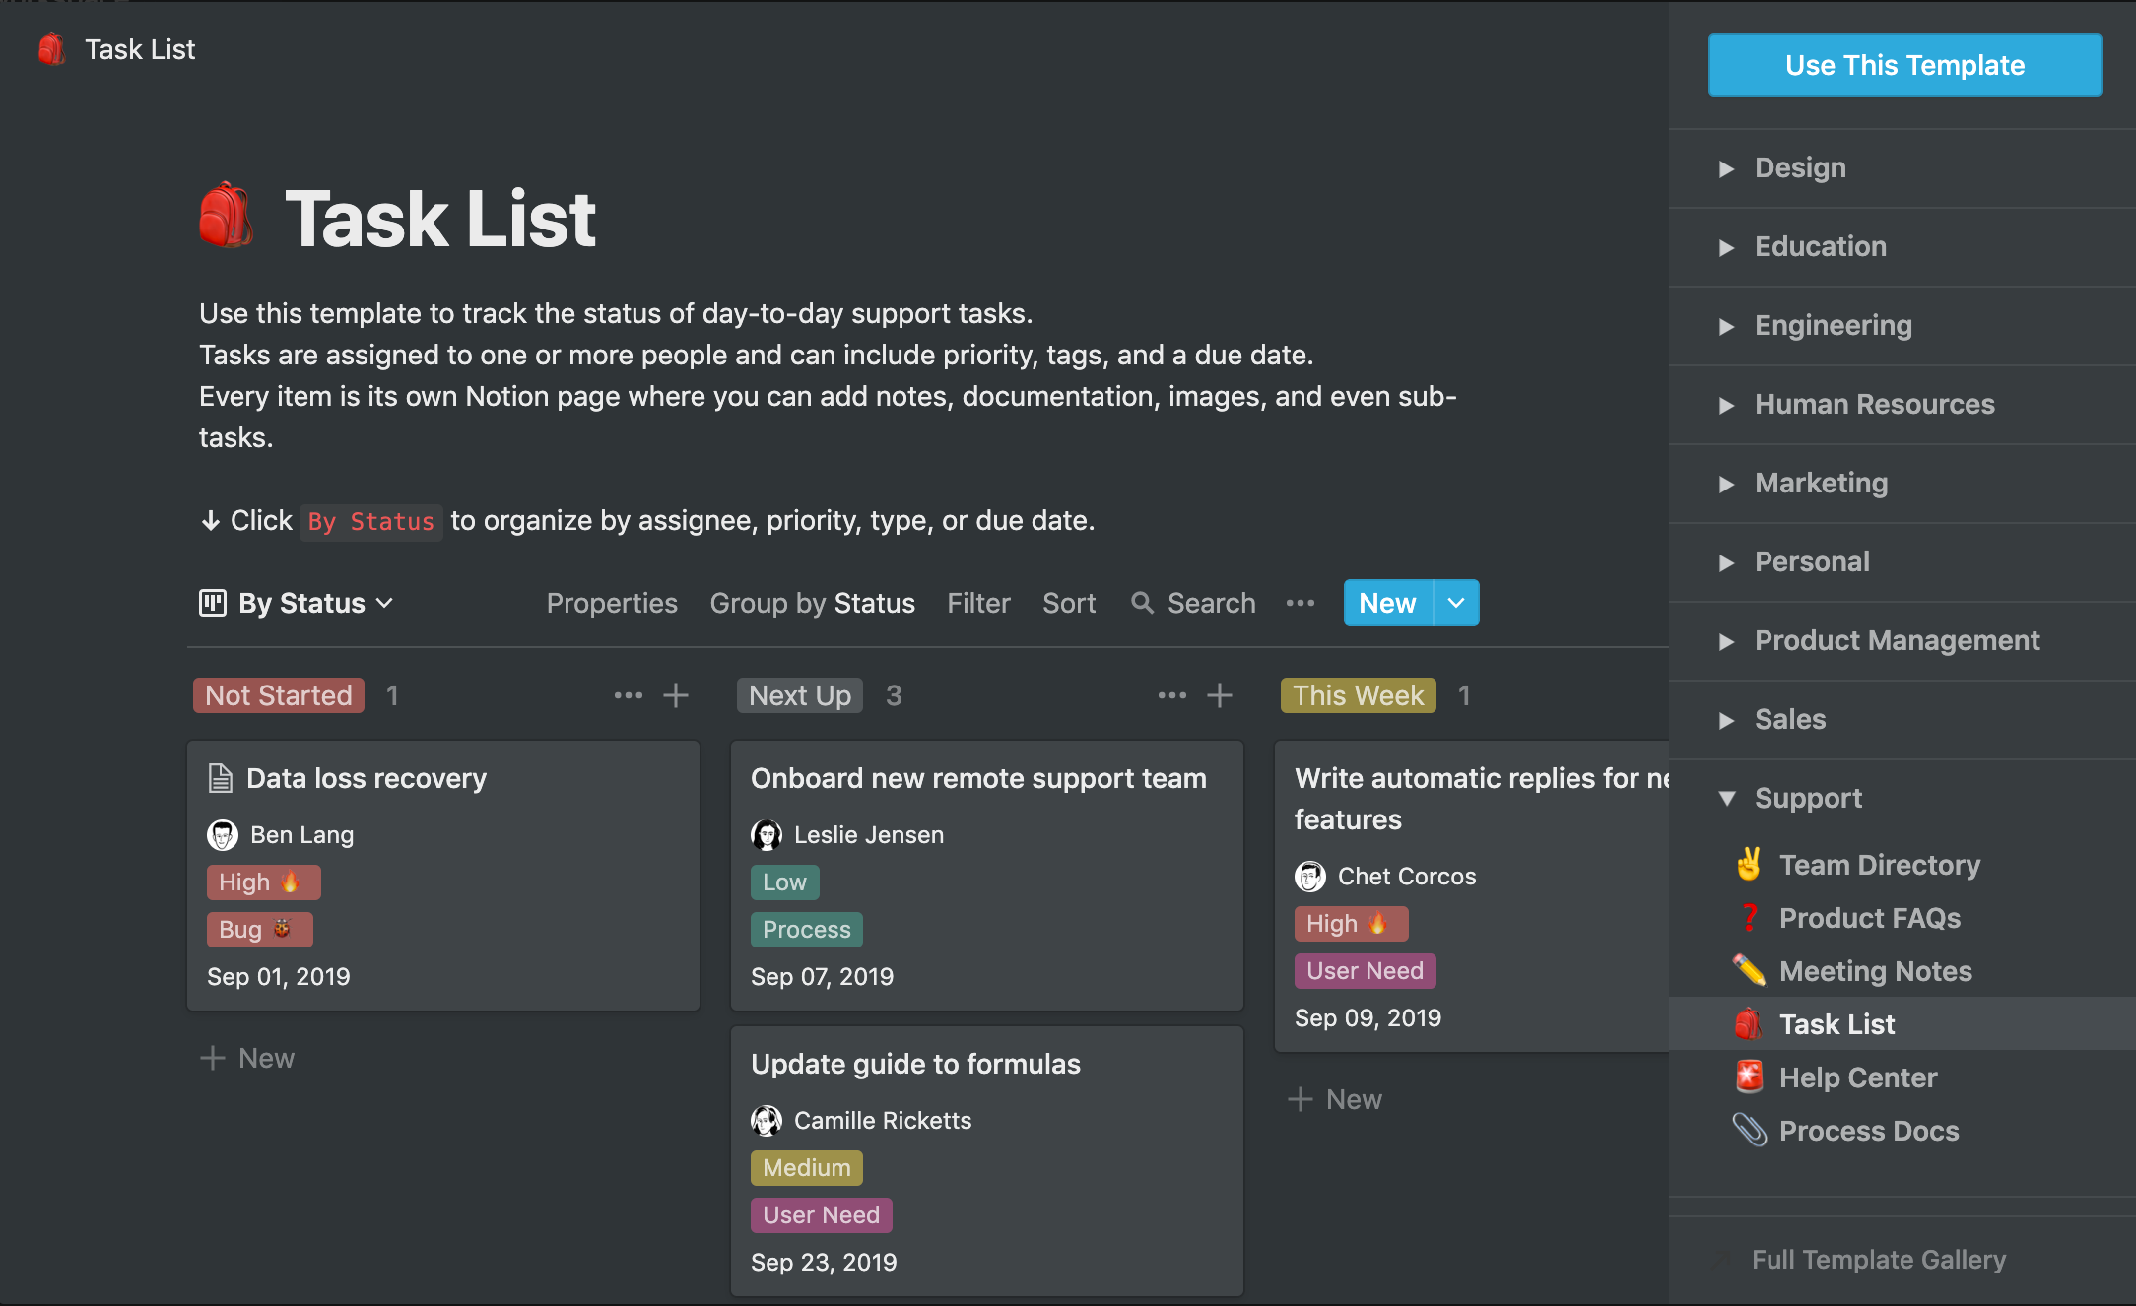Open the By Status view dropdown
Image resolution: width=2136 pixels, height=1306 pixels.
click(x=297, y=603)
